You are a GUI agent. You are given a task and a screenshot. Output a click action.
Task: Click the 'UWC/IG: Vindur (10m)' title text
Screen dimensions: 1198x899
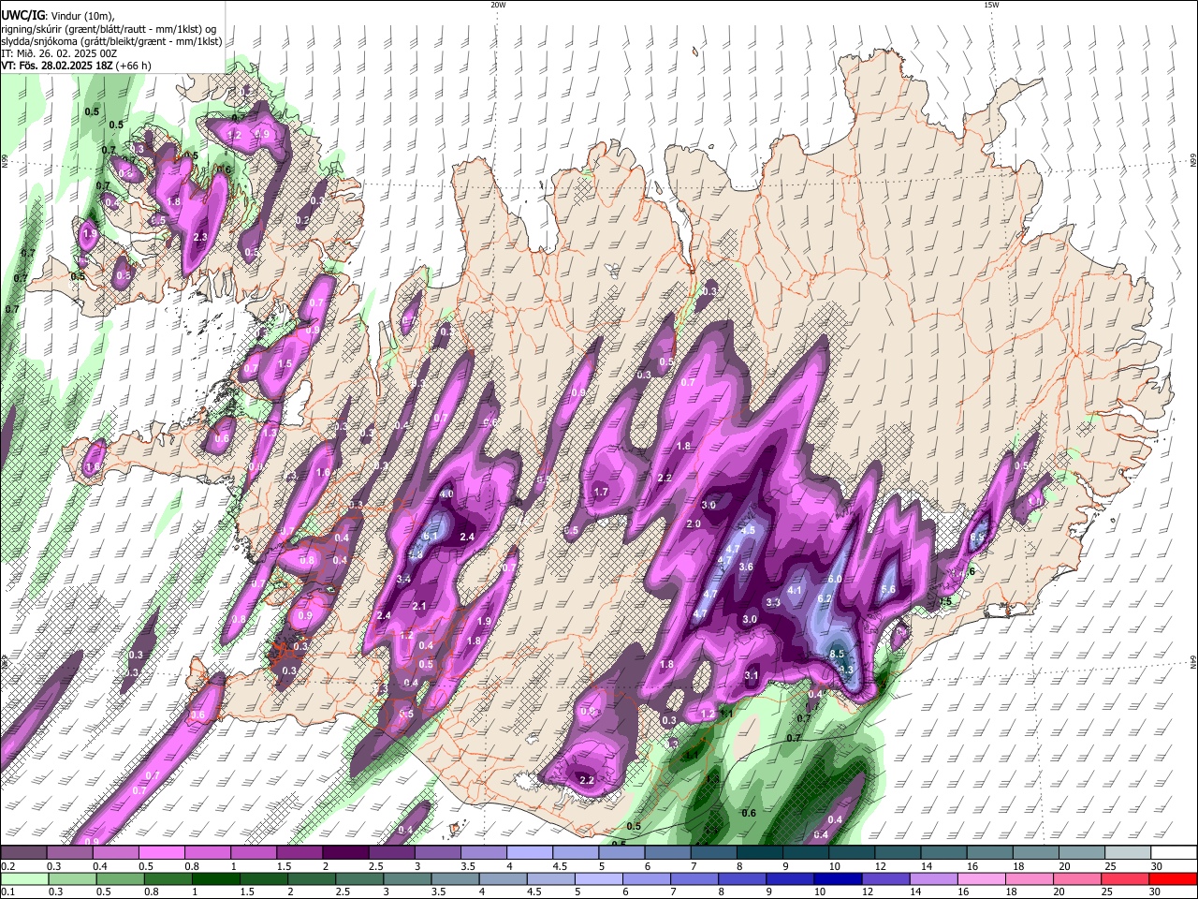pos(57,15)
